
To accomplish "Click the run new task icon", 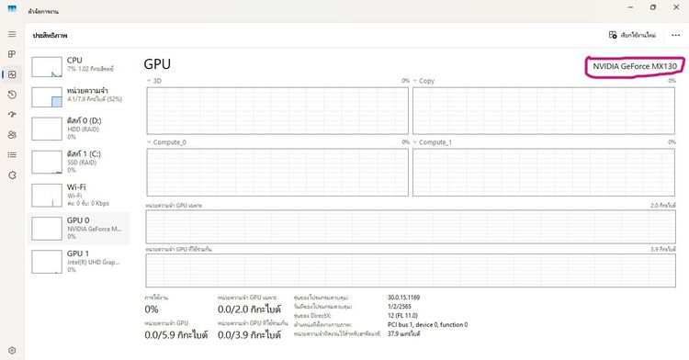I will click(613, 35).
